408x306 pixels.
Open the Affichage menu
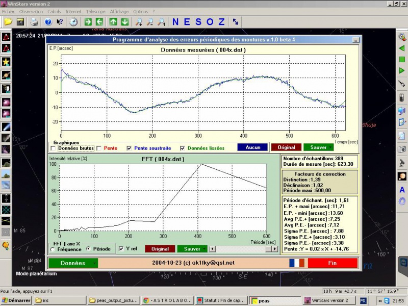click(x=119, y=12)
